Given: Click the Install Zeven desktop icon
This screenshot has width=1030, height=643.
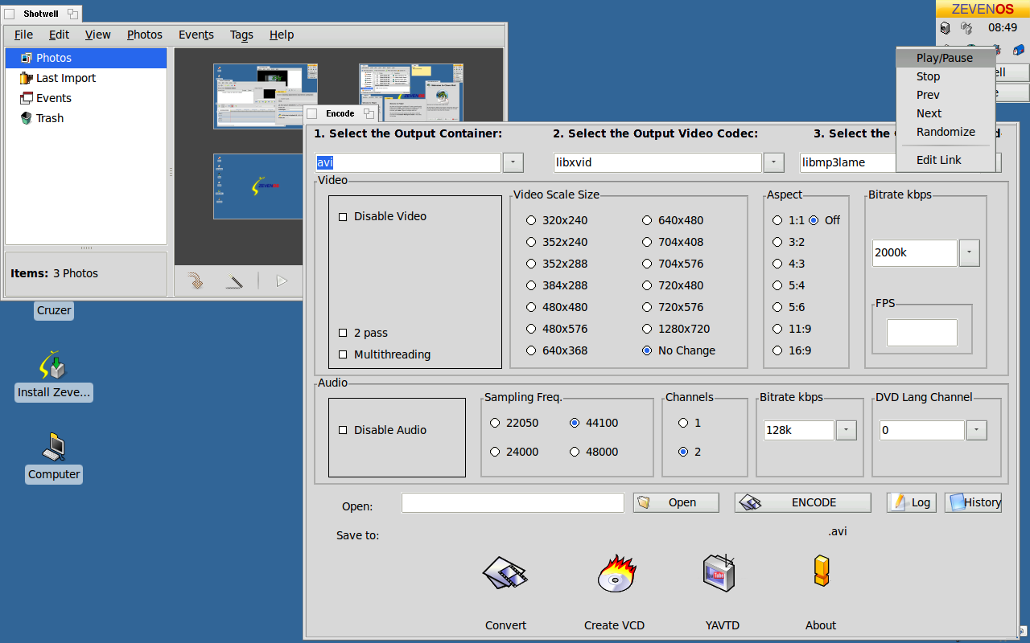Looking at the screenshot, I should tap(53, 366).
